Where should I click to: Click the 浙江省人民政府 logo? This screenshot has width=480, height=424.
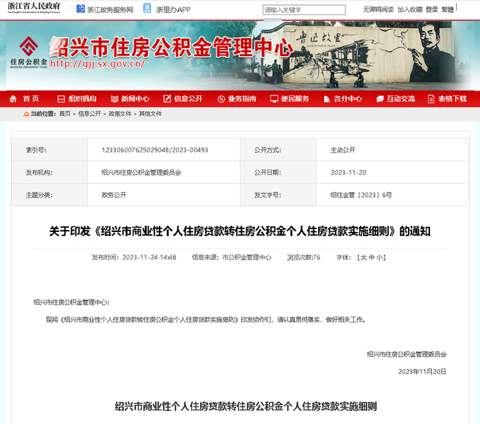tap(34, 8)
